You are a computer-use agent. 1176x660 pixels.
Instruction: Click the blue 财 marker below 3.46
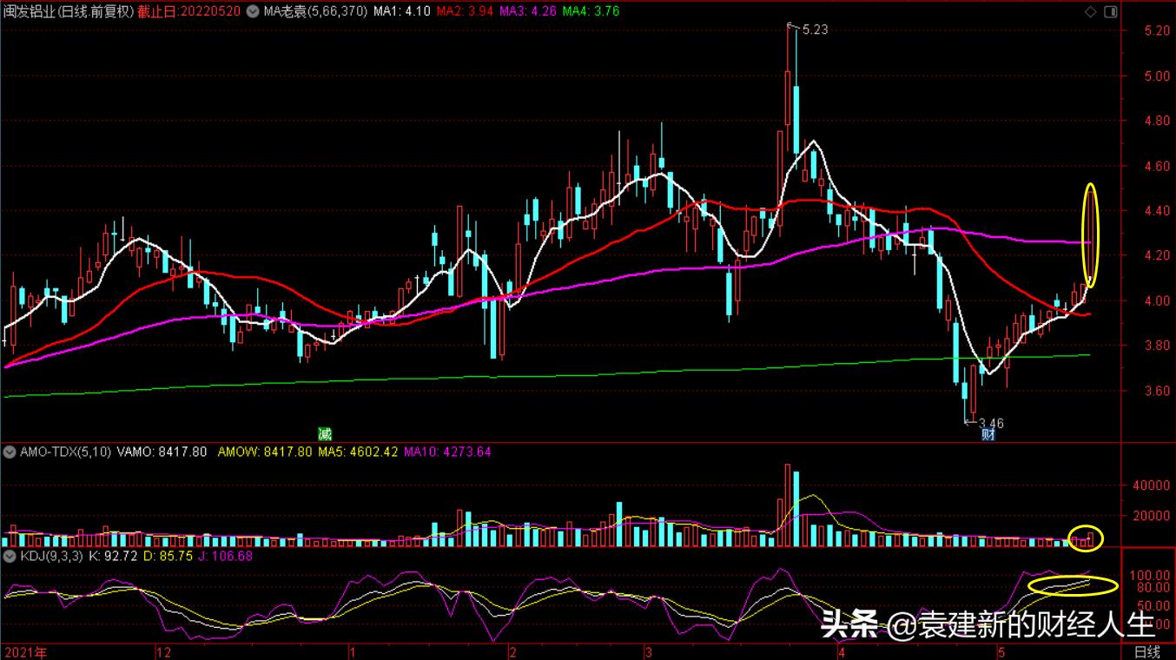pyautogui.click(x=988, y=434)
